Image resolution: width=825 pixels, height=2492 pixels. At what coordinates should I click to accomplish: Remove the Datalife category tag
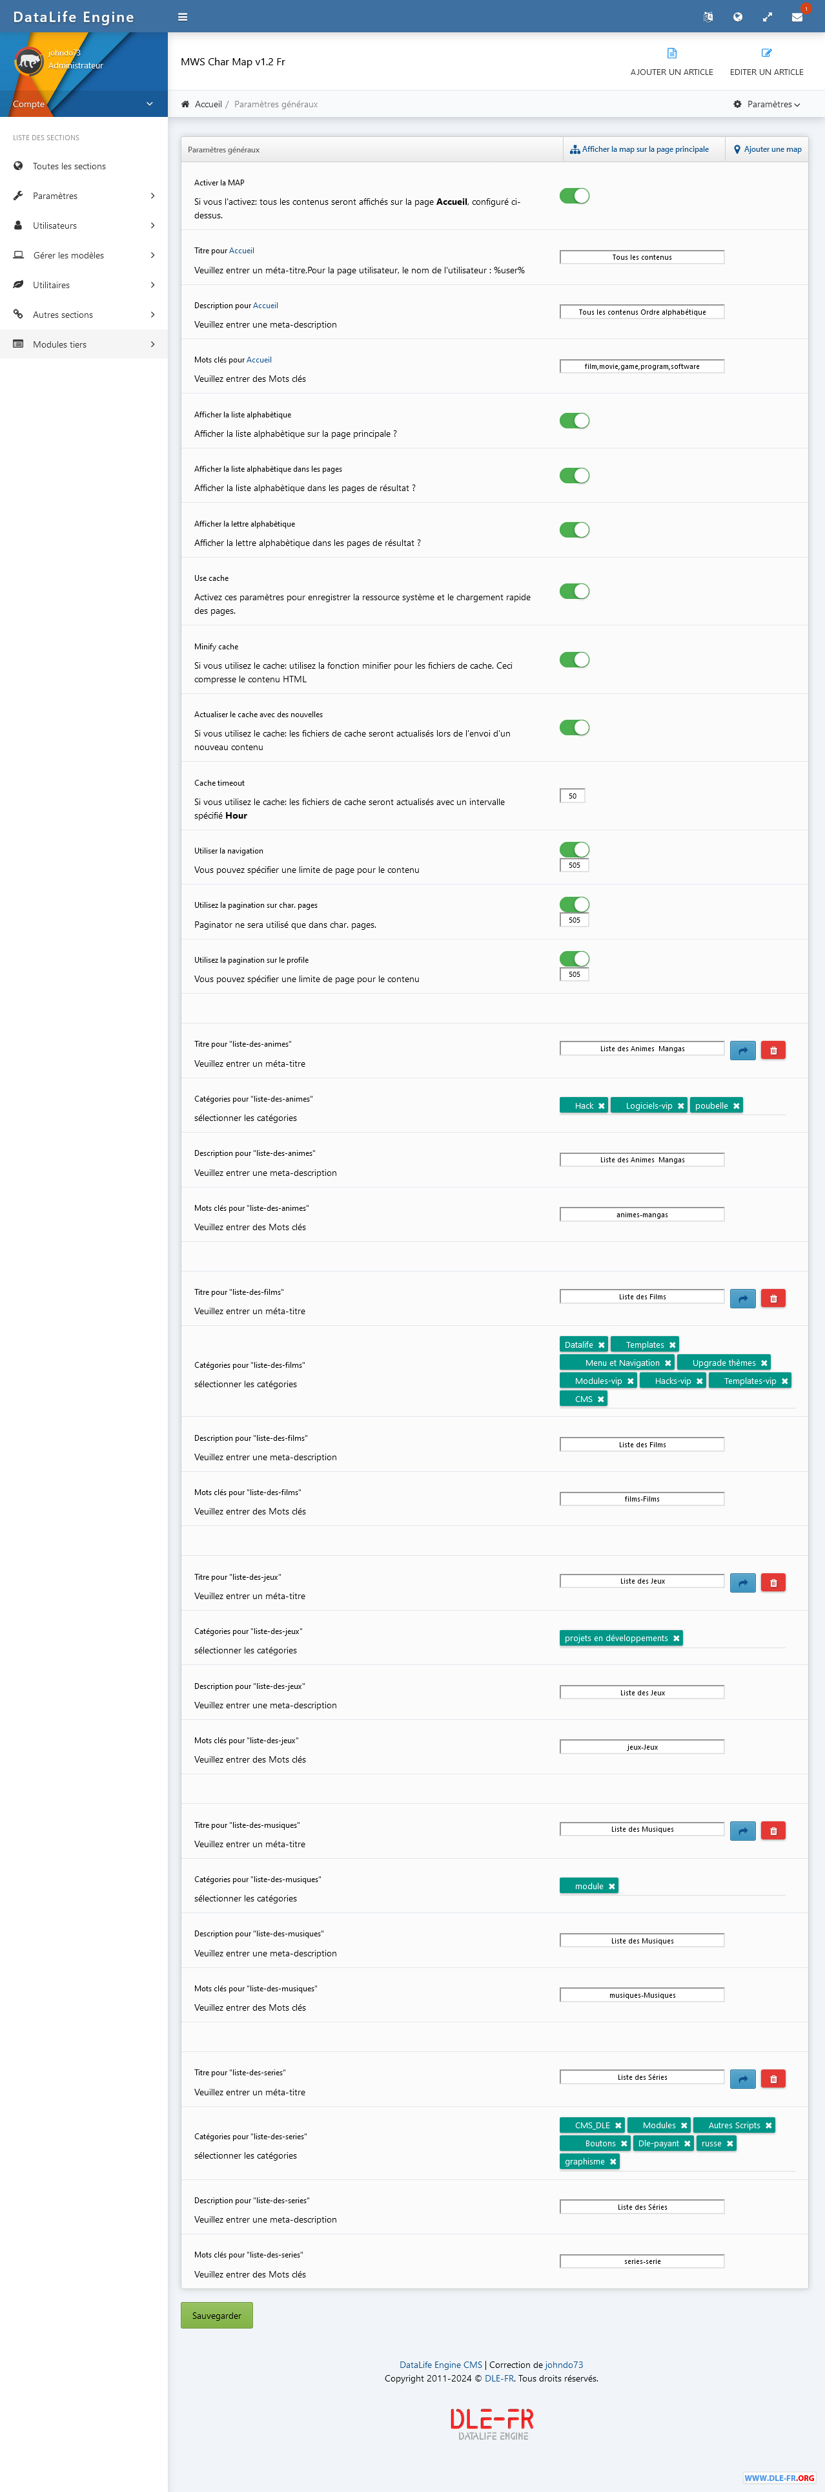601,1345
